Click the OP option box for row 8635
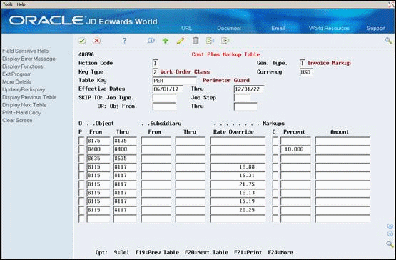Screen dimensions: 396x260 pyautogui.click(x=81, y=159)
